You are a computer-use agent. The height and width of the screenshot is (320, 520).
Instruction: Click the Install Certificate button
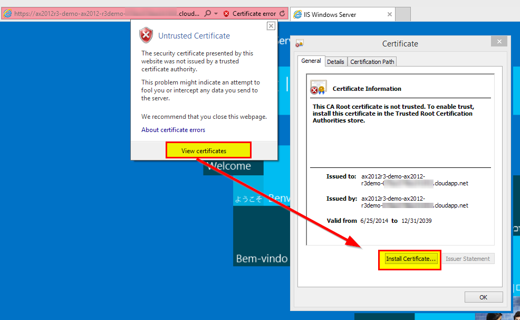pyautogui.click(x=410, y=259)
